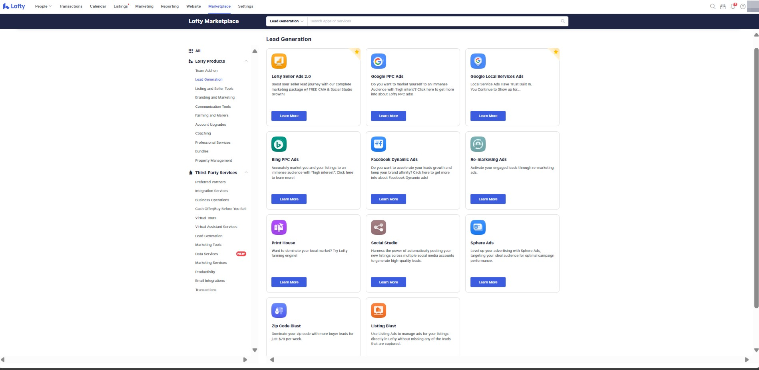Viewport: 759px width, 370px height.
Task: Click the Sphere Ads icon
Action: [478, 228]
